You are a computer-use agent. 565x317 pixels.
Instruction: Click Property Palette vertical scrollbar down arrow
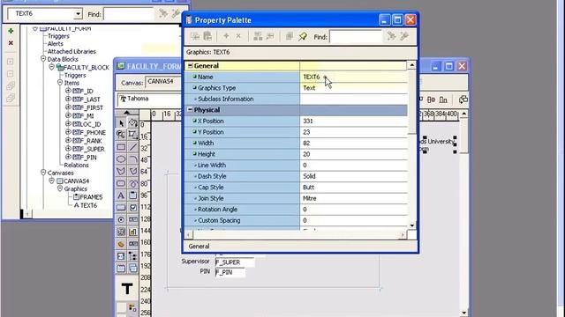[412, 225]
